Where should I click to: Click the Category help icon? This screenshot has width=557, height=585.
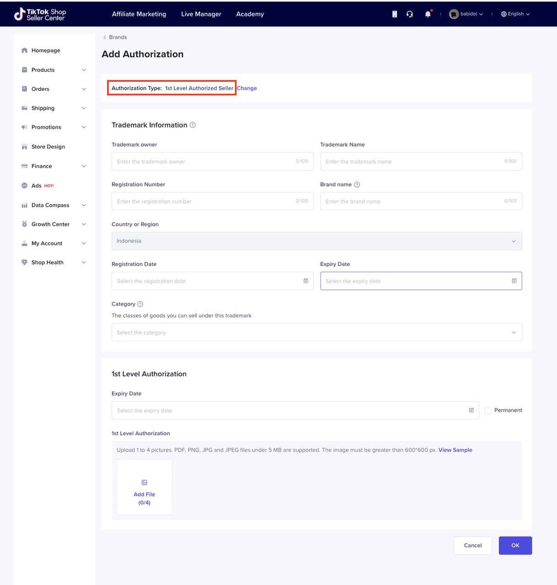point(140,304)
